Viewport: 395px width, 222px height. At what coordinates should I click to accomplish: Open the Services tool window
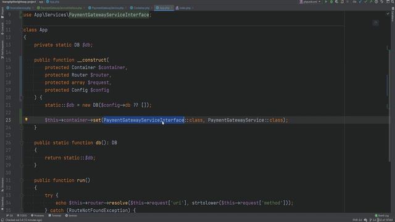coord(71,216)
